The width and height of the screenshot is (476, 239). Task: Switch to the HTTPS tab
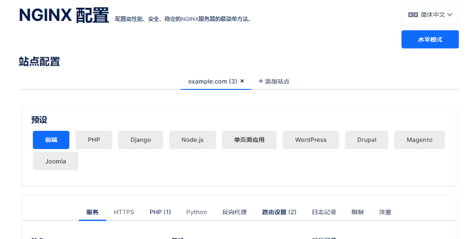click(124, 212)
